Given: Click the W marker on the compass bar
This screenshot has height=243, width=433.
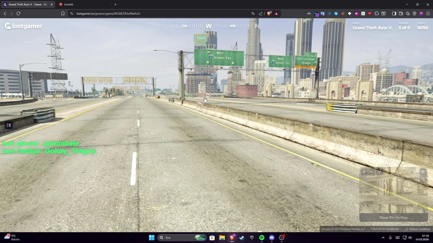Looking at the screenshot, I should [x=208, y=26].
